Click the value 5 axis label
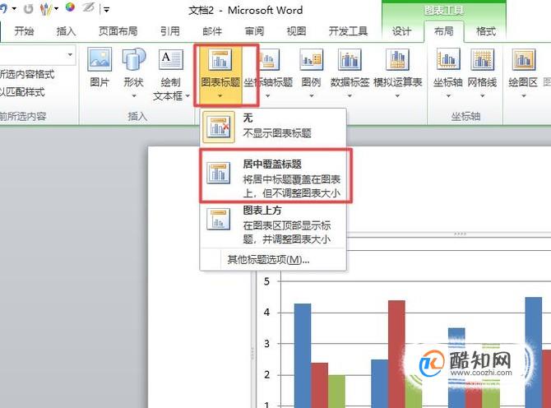 [x=266, y=281]
